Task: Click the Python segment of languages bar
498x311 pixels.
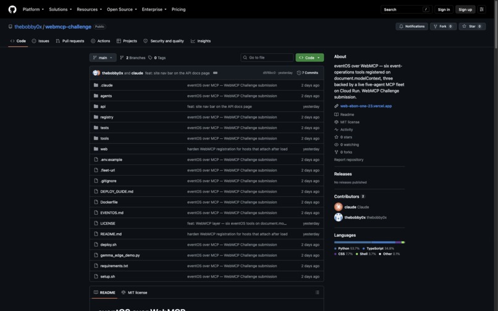Action: (x=353, y=243)
